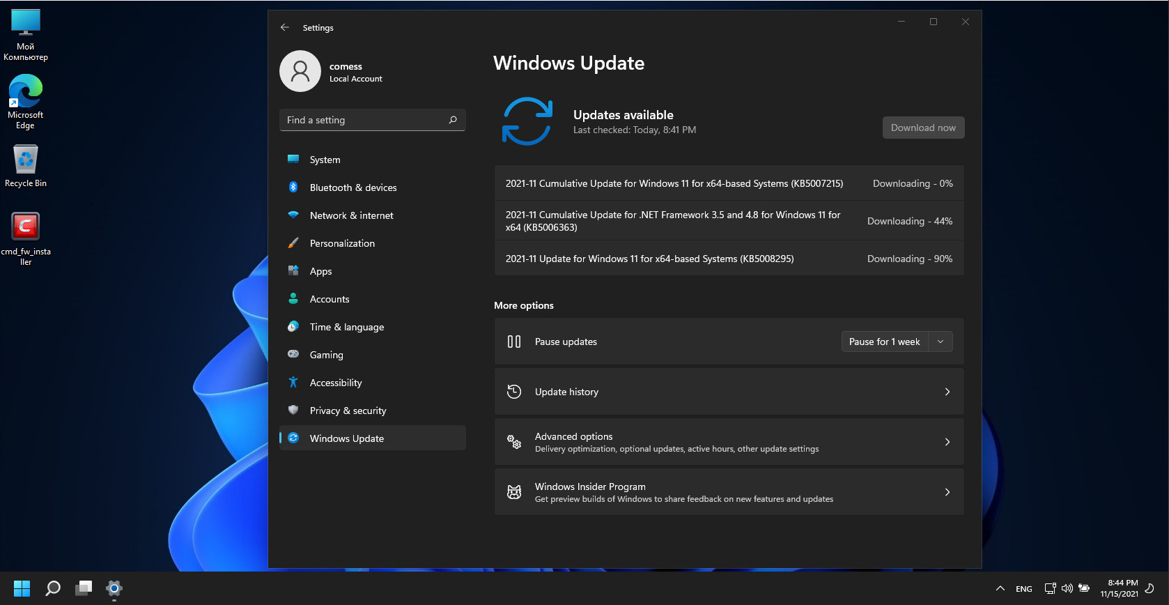Expand the Pause for 1 week dropdown arrow
1169x605 pixels.
point(940,342)
